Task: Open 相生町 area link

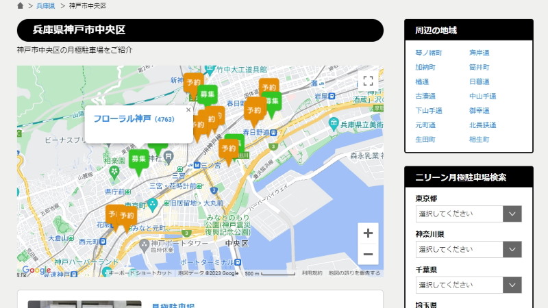Action: 479,140
